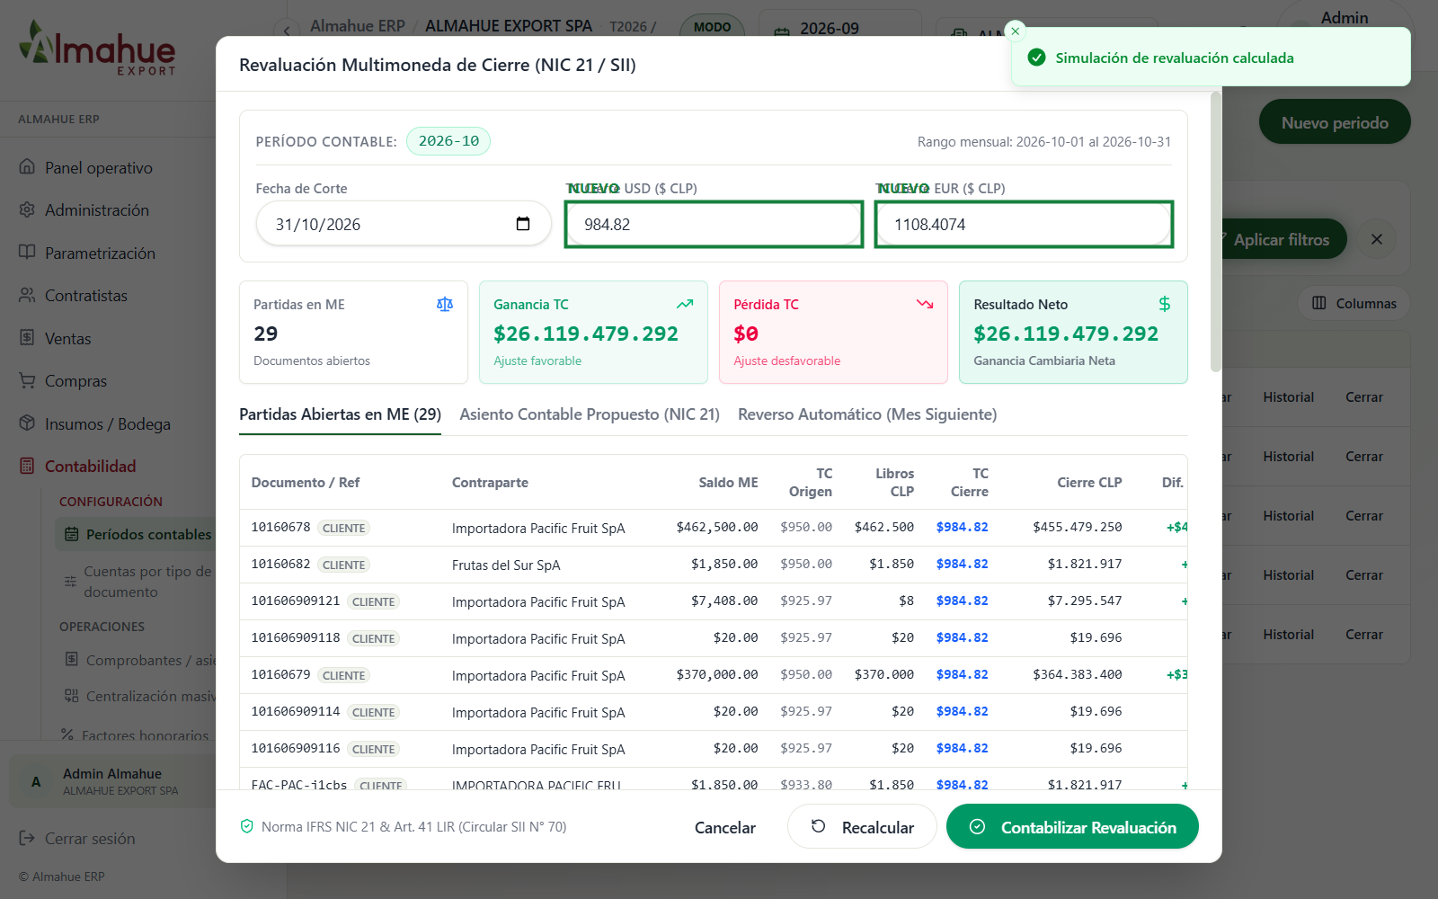Click the Saldo ME column header
Screen dimensions: 1438x899
[x=728, y=483]
